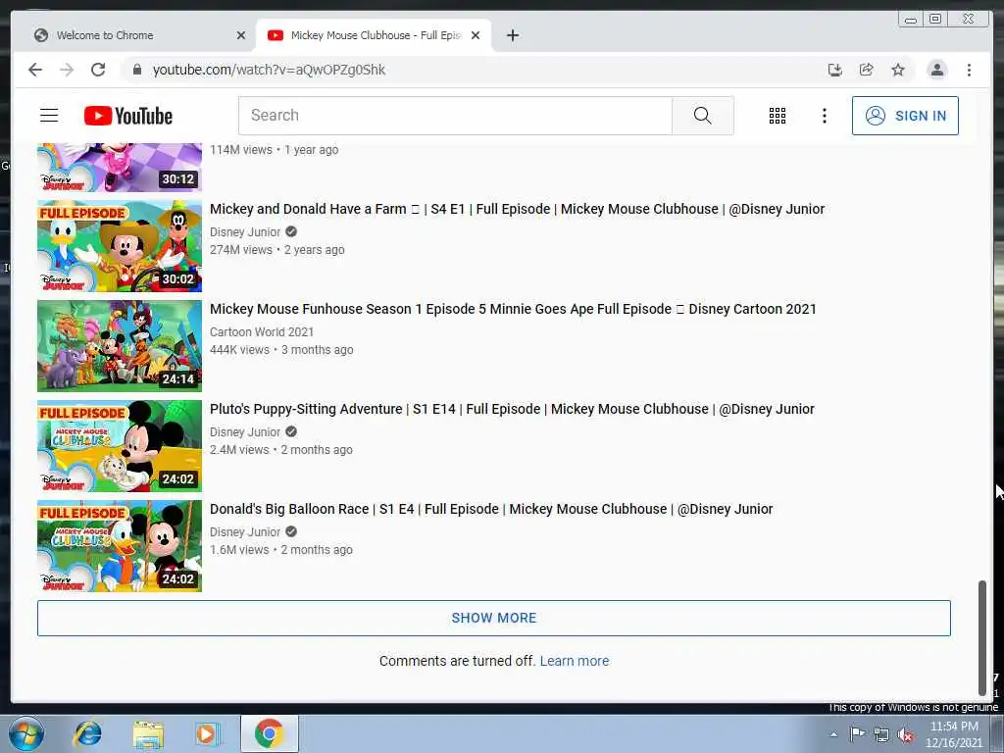Screen dimensions: 1004x753
Task: Click the install app icon in address bar
Action: pos(835,70)
